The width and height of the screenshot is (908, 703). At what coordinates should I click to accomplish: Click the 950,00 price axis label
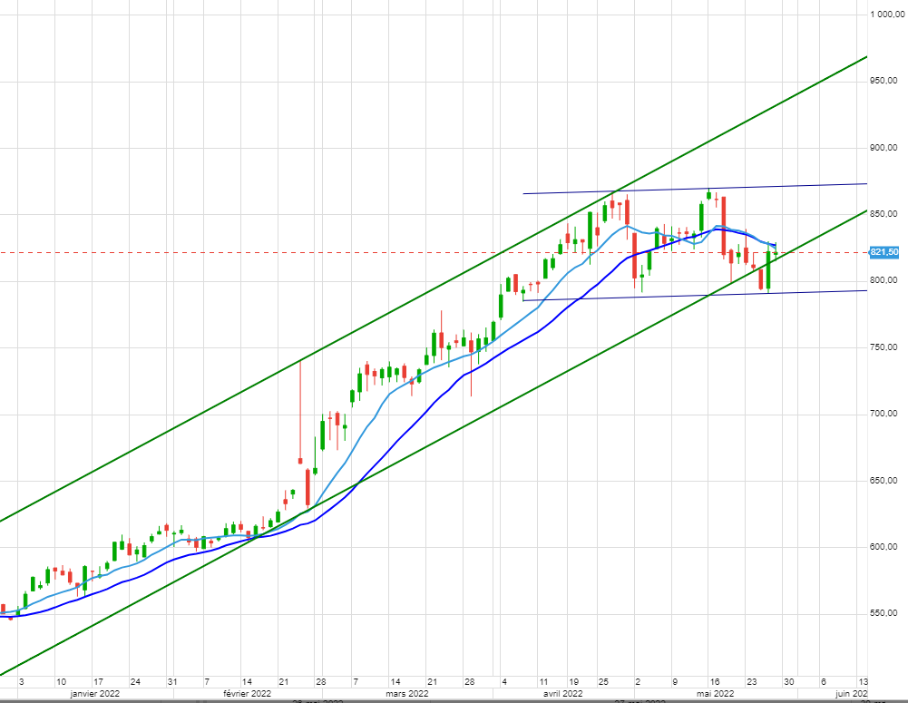(x=884, y=81)
